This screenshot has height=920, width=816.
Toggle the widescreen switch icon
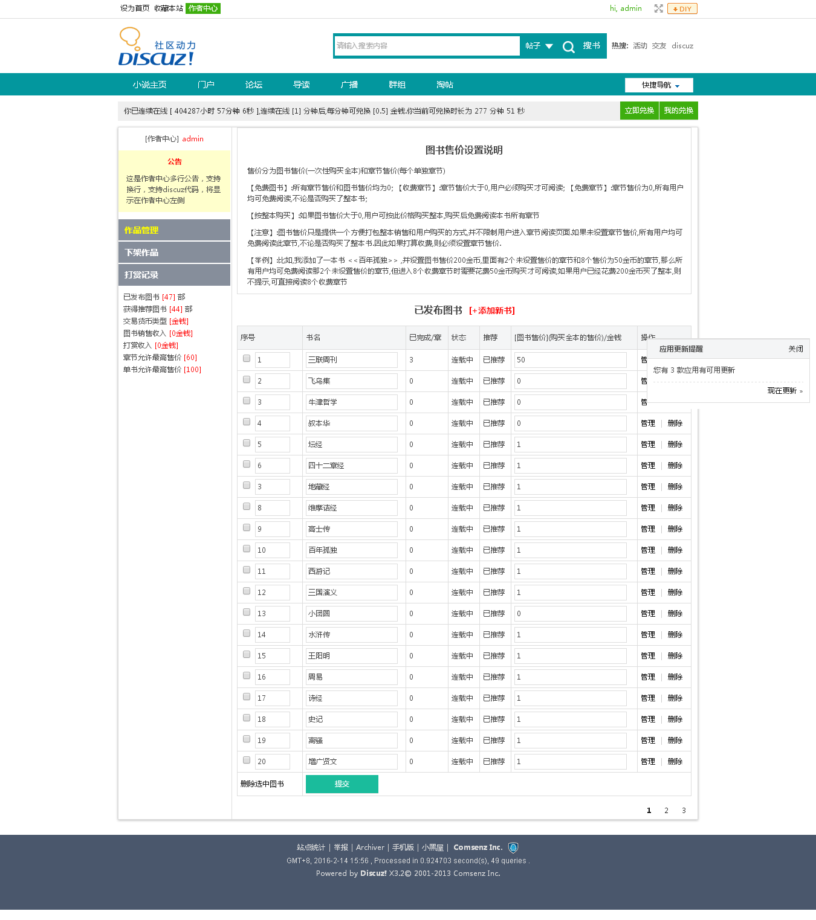(x=658, y=8)
